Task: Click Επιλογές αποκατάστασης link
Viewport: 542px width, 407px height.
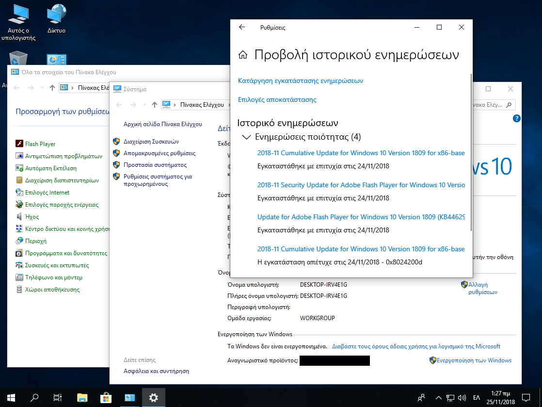Action: tap(277, 100)
